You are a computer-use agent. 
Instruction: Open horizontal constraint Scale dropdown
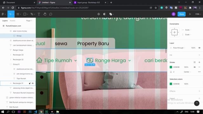188,30
